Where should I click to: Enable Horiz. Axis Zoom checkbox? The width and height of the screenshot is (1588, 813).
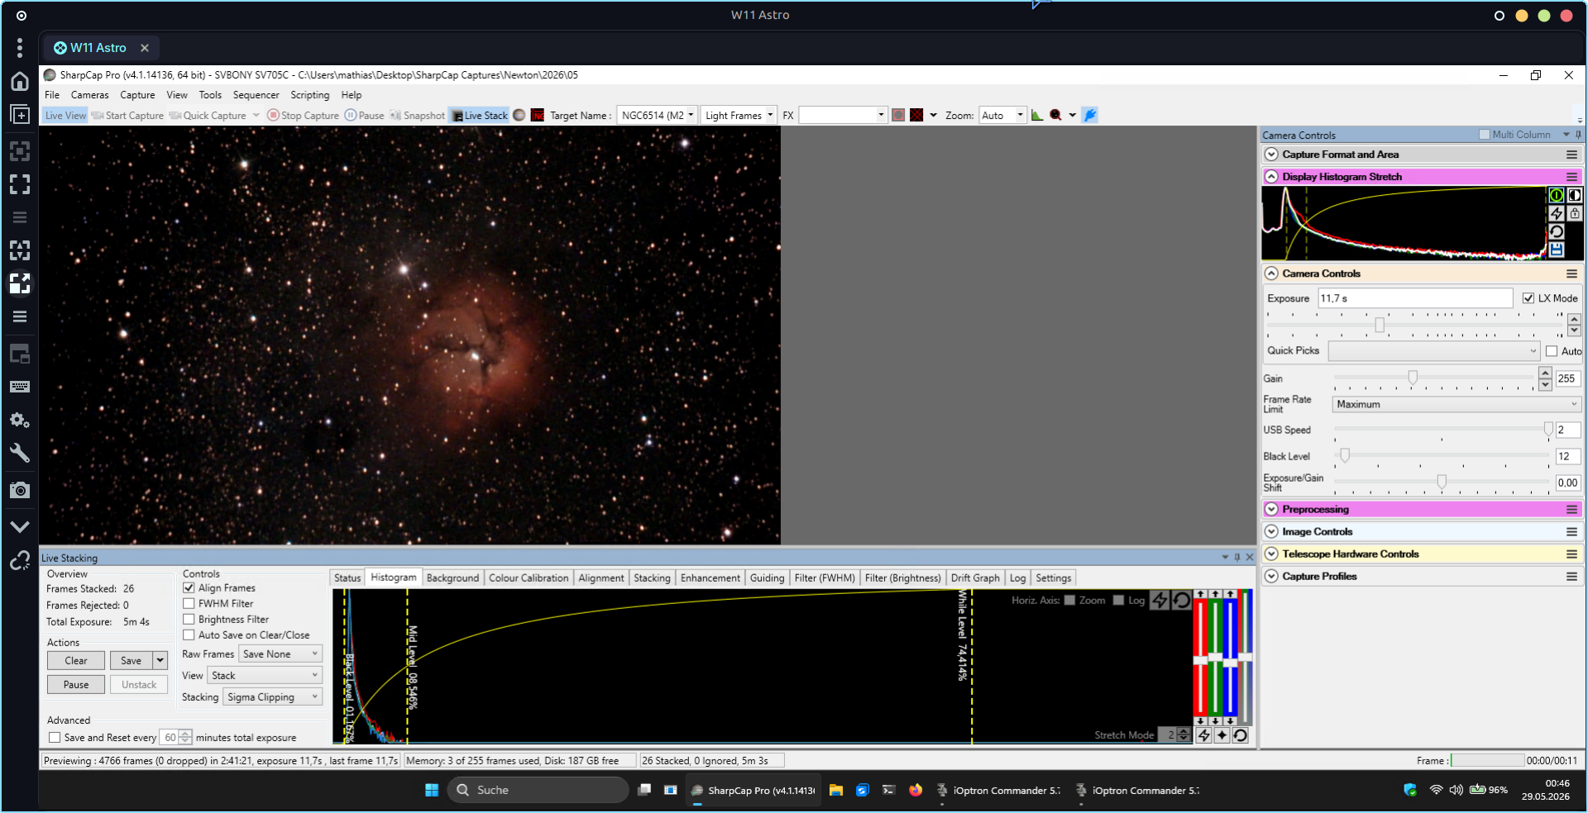(1069, 601)
